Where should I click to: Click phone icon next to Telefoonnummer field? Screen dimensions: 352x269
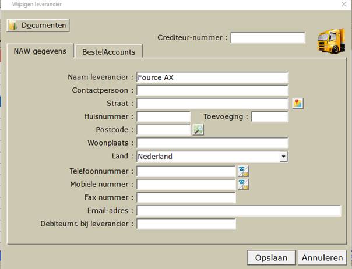point(244,171)
